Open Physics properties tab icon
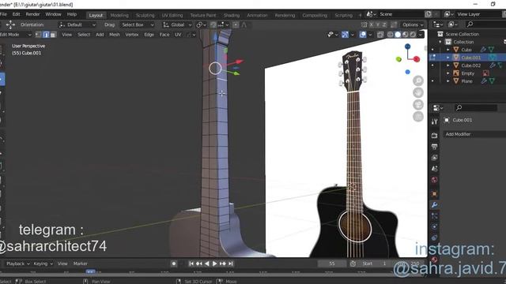Viewport: 506px width, 284px height. pyautogui.click(x=434, y=226)
